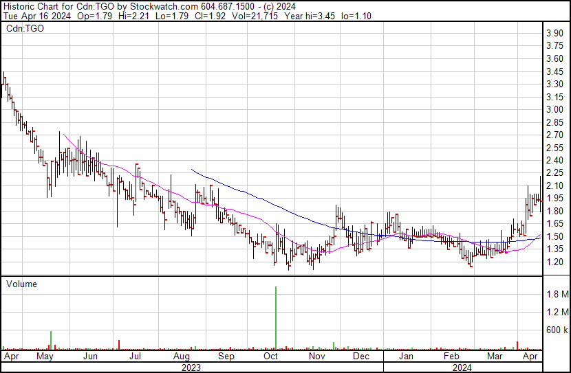
Task: Click the 1.8 M volume axis label
Action: pos(557,294)
